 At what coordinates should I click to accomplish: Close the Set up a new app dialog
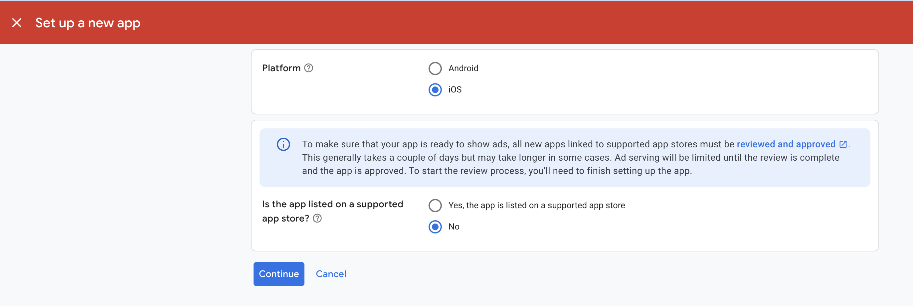coord(17,23)
